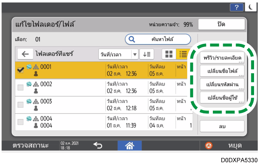Click เปลี่ยนชื่อไฟล์ rename file button
The image size is (259, 164).
pyautogui.click(x=222, y=71)
